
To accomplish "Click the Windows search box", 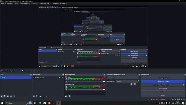I will [x=18, y=103].
